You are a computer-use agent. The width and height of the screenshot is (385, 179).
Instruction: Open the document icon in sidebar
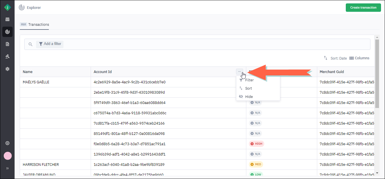(x=7, y=44)
